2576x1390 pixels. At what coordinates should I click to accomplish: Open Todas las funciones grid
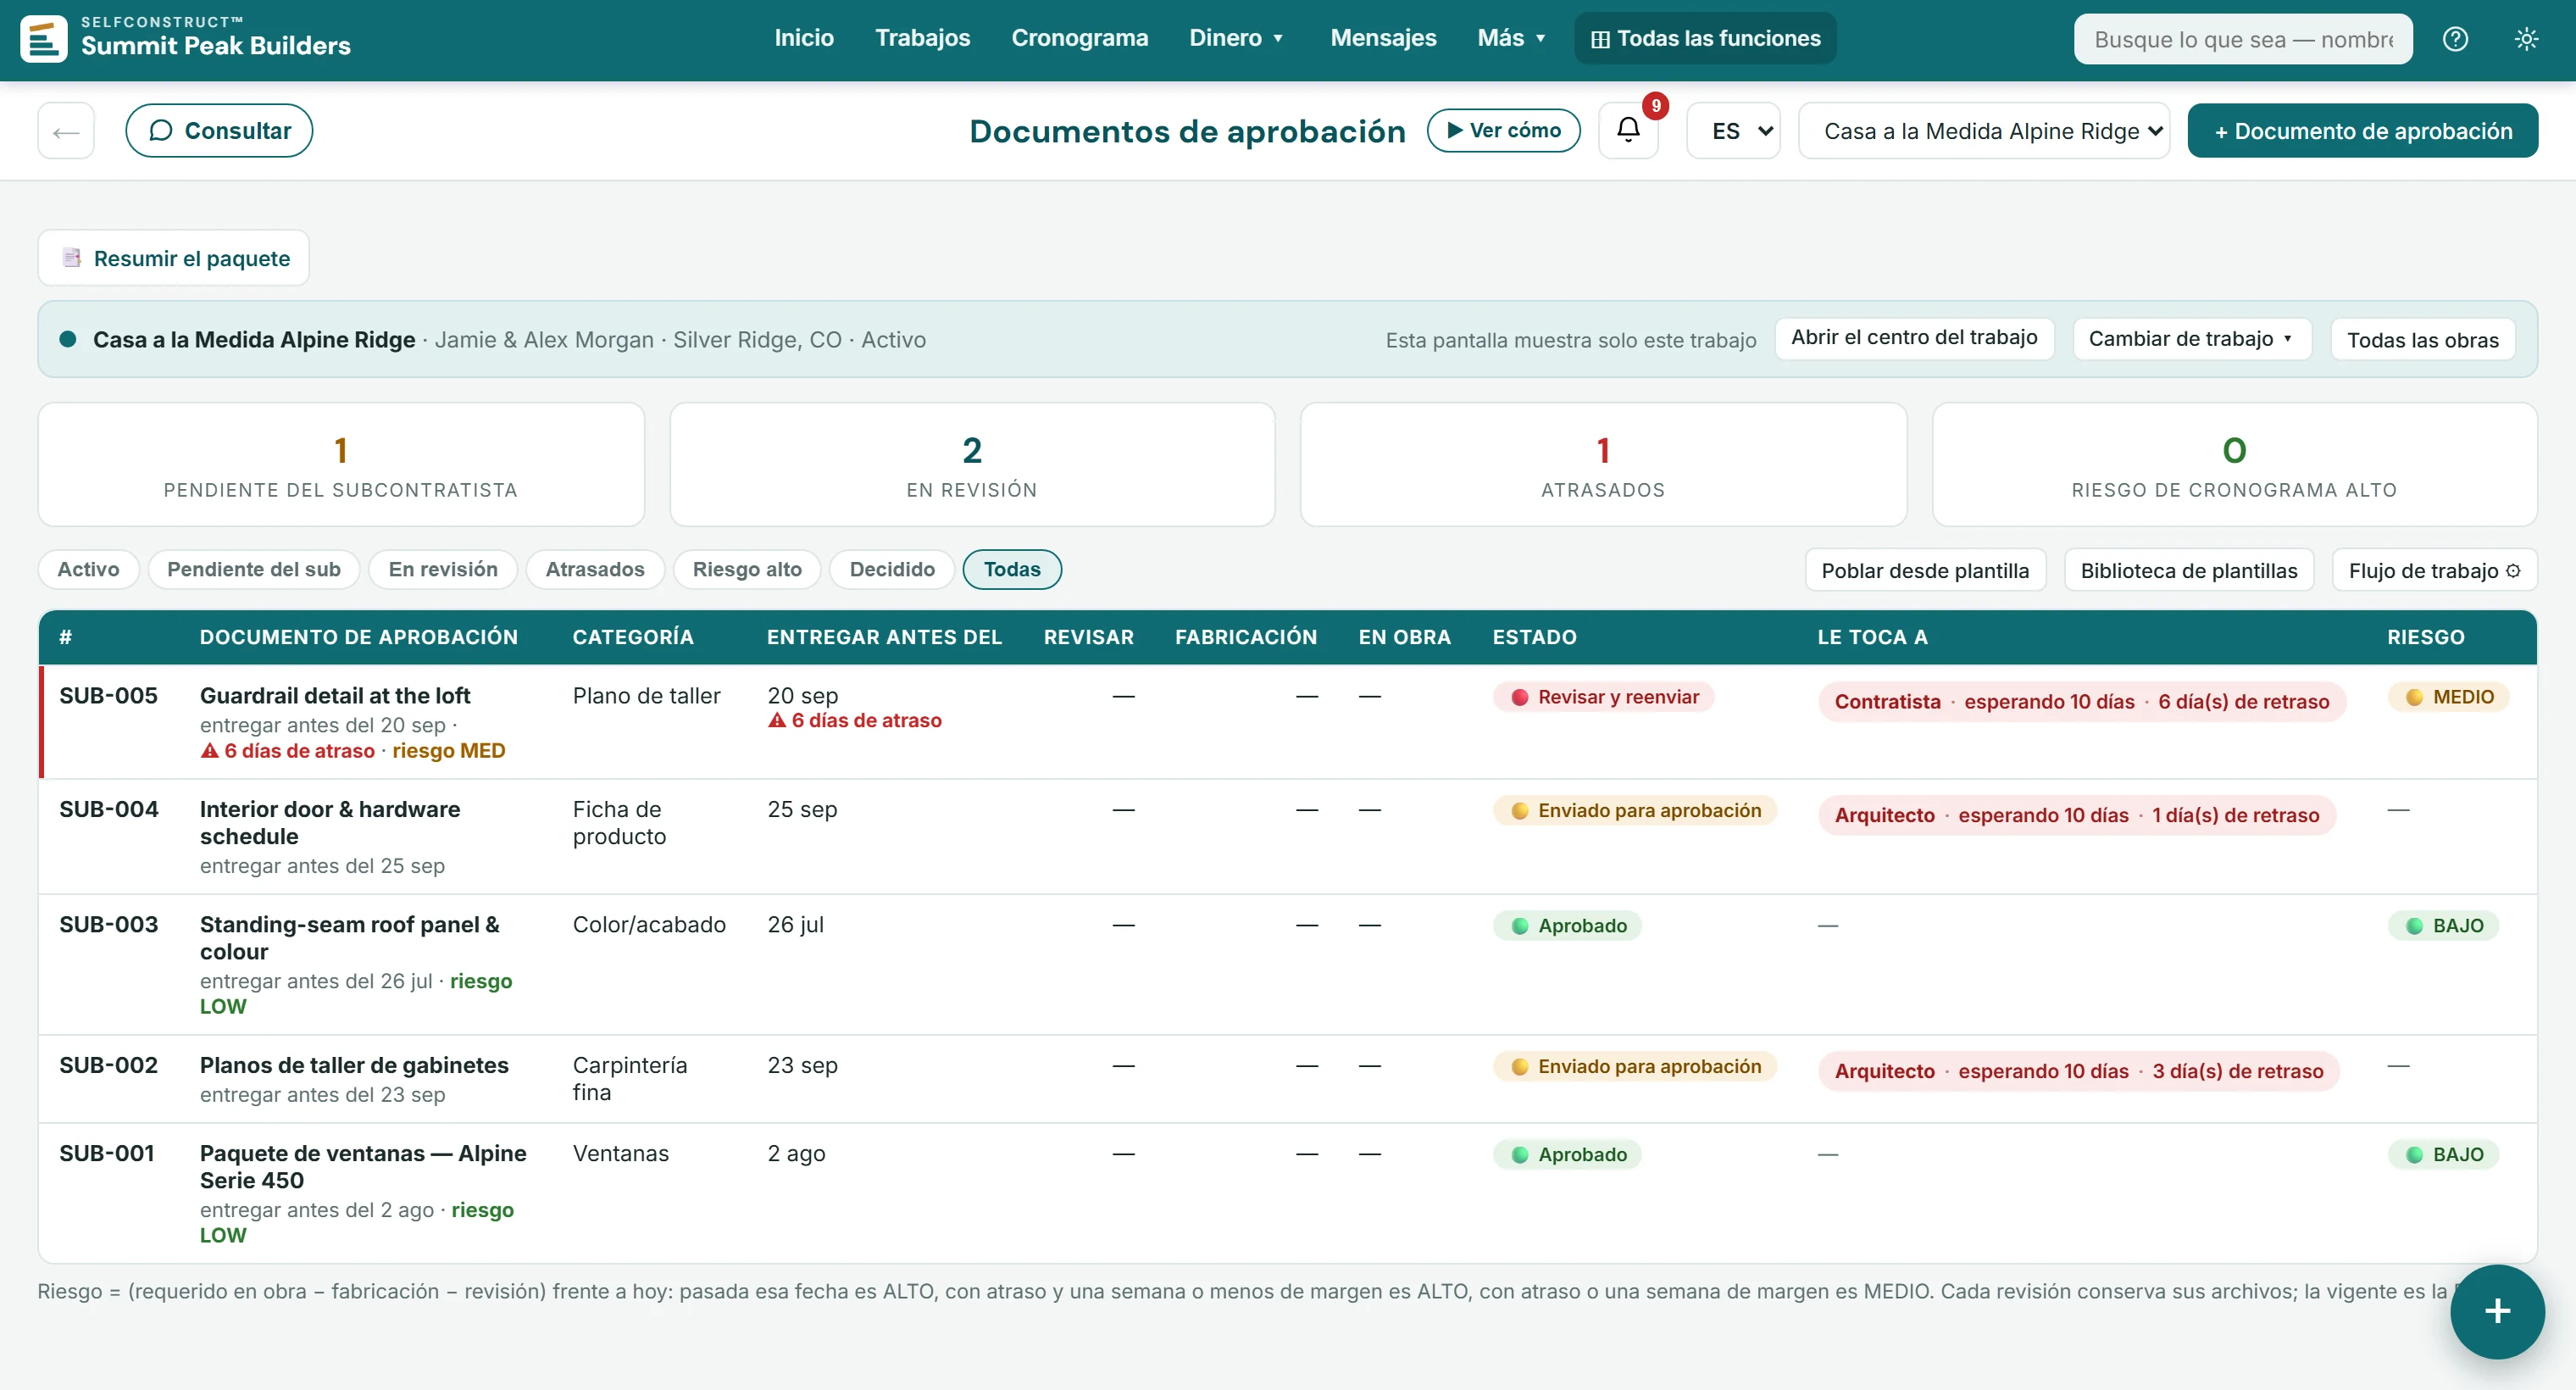tap(1705, 38)
